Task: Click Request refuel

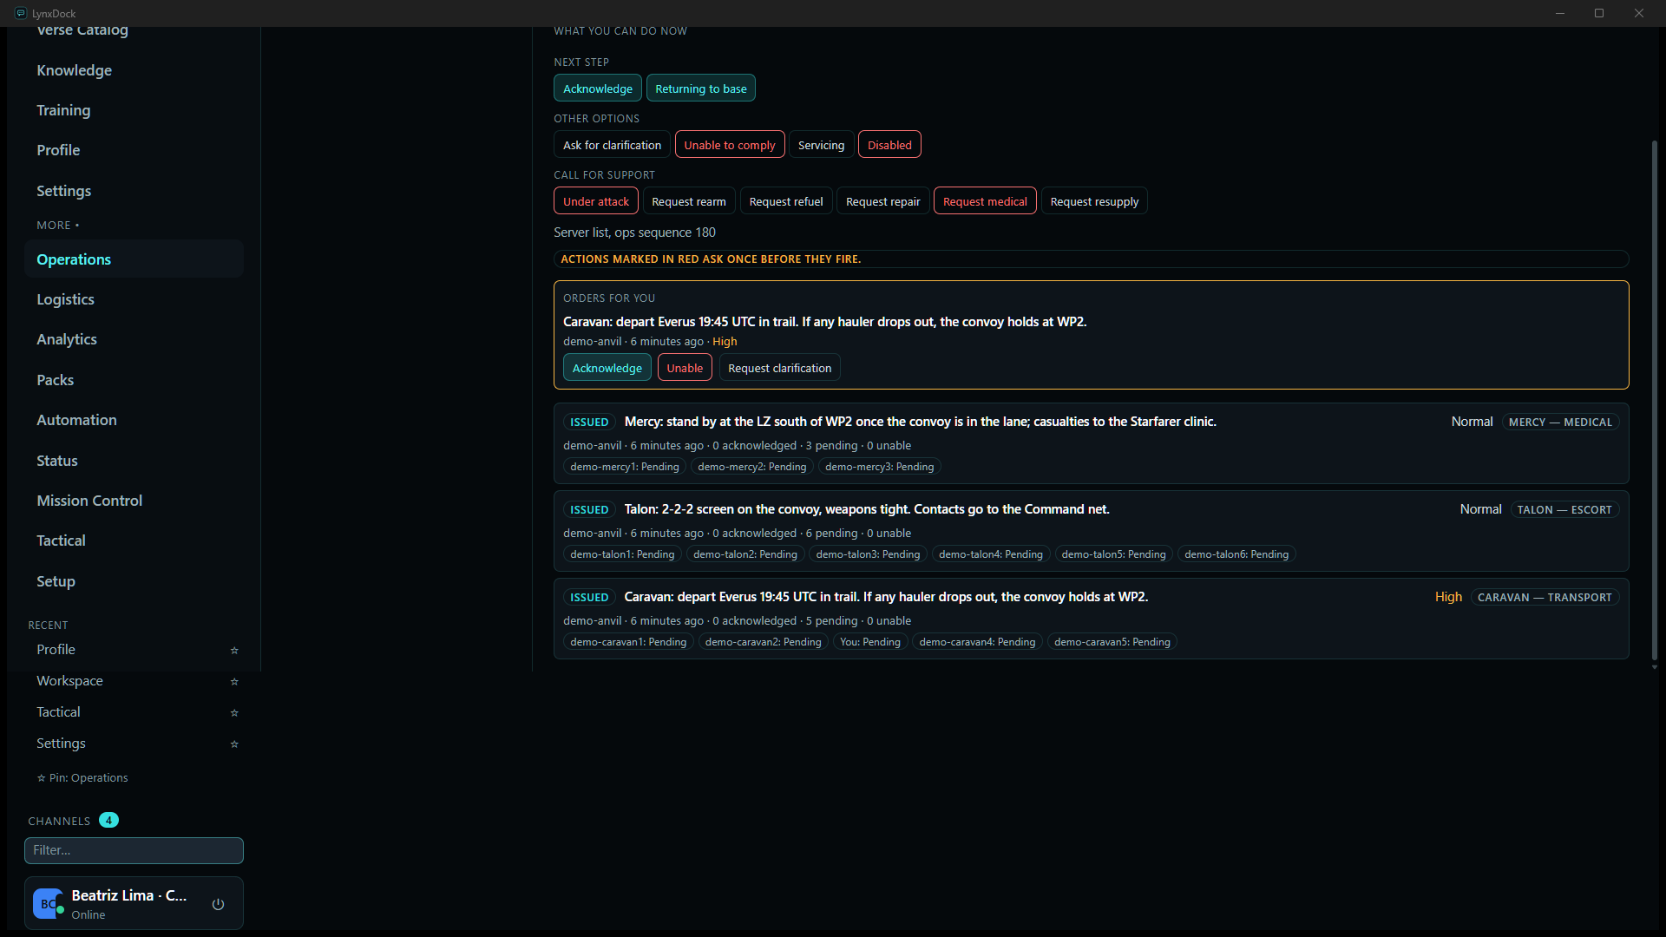Action: [x=786, y=201]
